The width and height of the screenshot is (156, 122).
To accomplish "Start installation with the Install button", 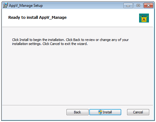I will 105,112.
